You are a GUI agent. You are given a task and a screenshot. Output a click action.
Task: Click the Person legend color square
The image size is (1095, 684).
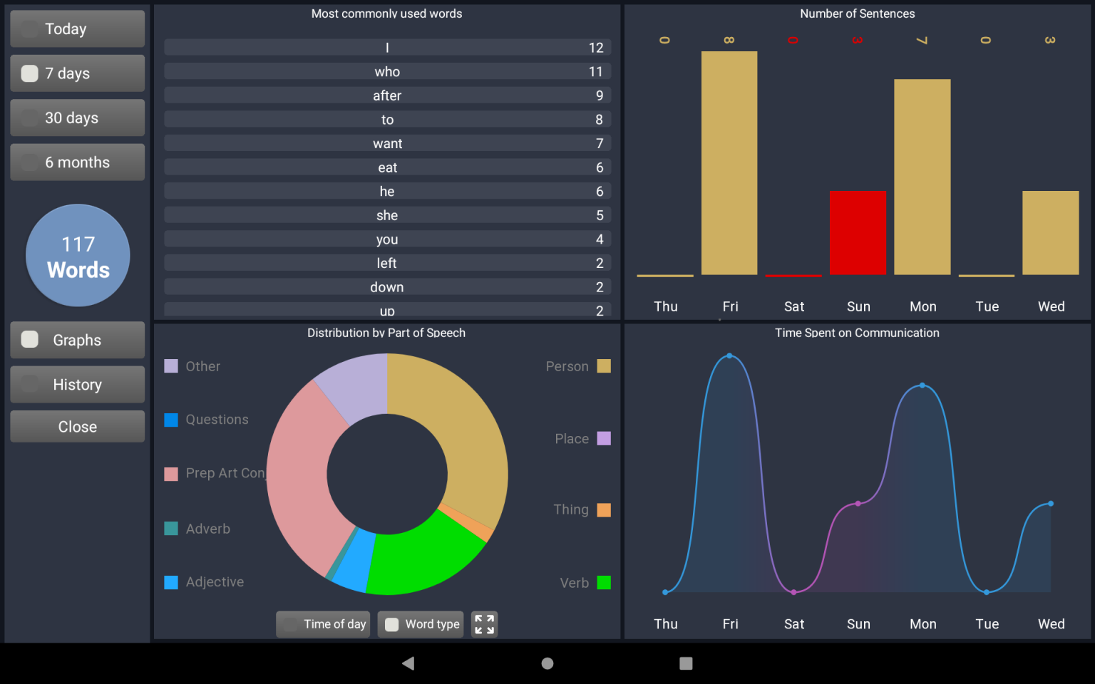pos(604,366)
